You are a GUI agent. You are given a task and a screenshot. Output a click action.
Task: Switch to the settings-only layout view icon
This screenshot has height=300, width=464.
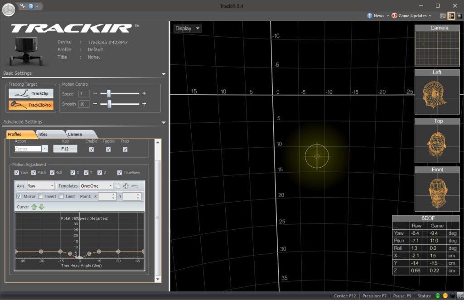(x=443, y=16)
